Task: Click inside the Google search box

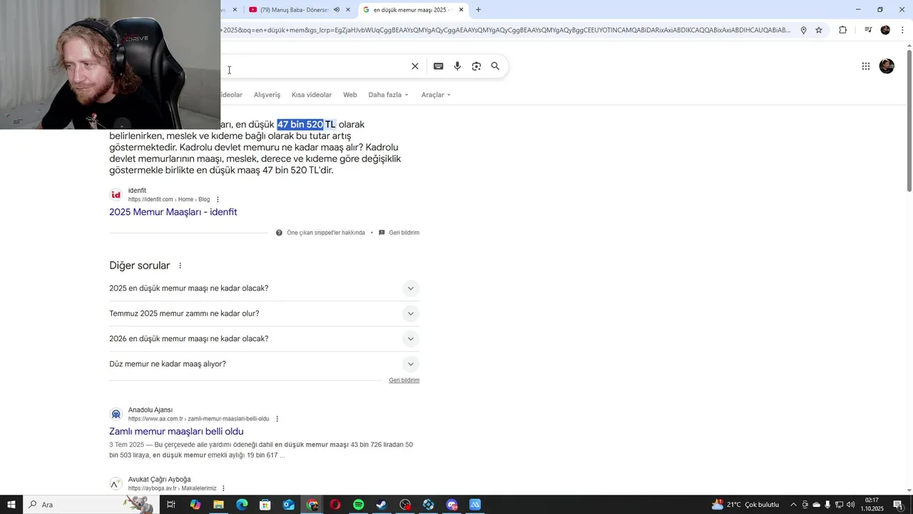Action: coord(314,66)
